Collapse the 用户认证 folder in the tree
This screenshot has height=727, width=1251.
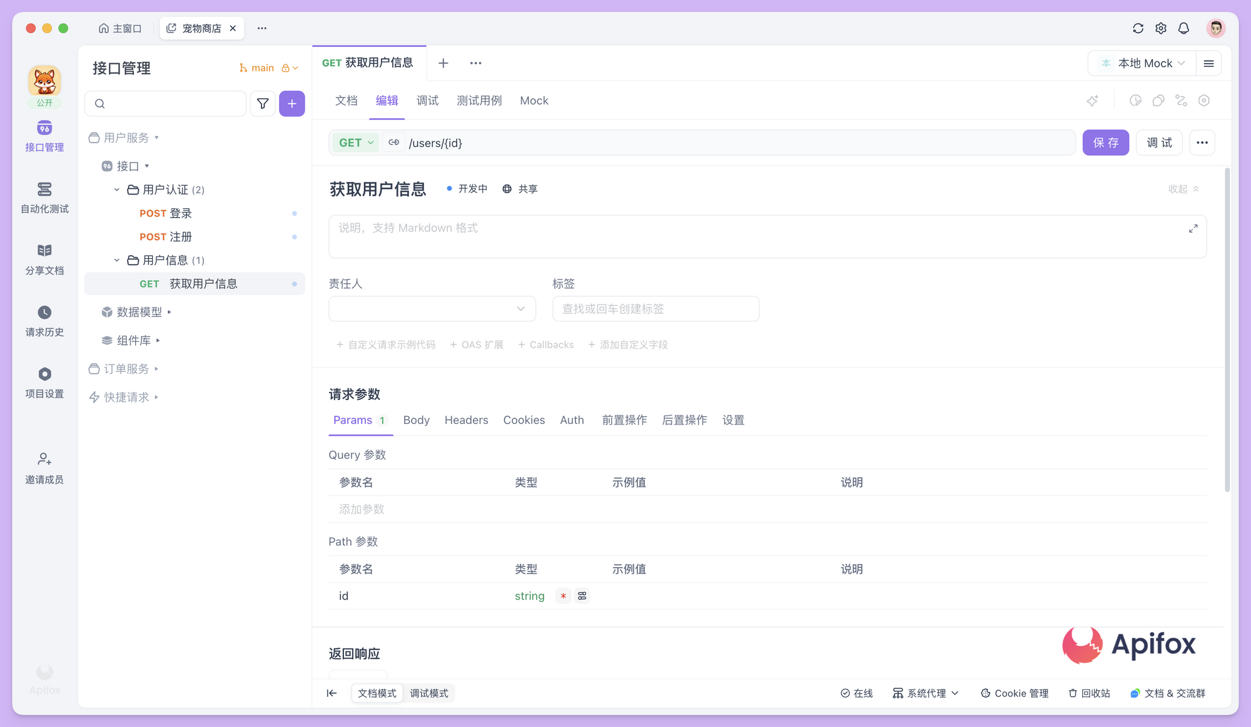coord(116,189)
